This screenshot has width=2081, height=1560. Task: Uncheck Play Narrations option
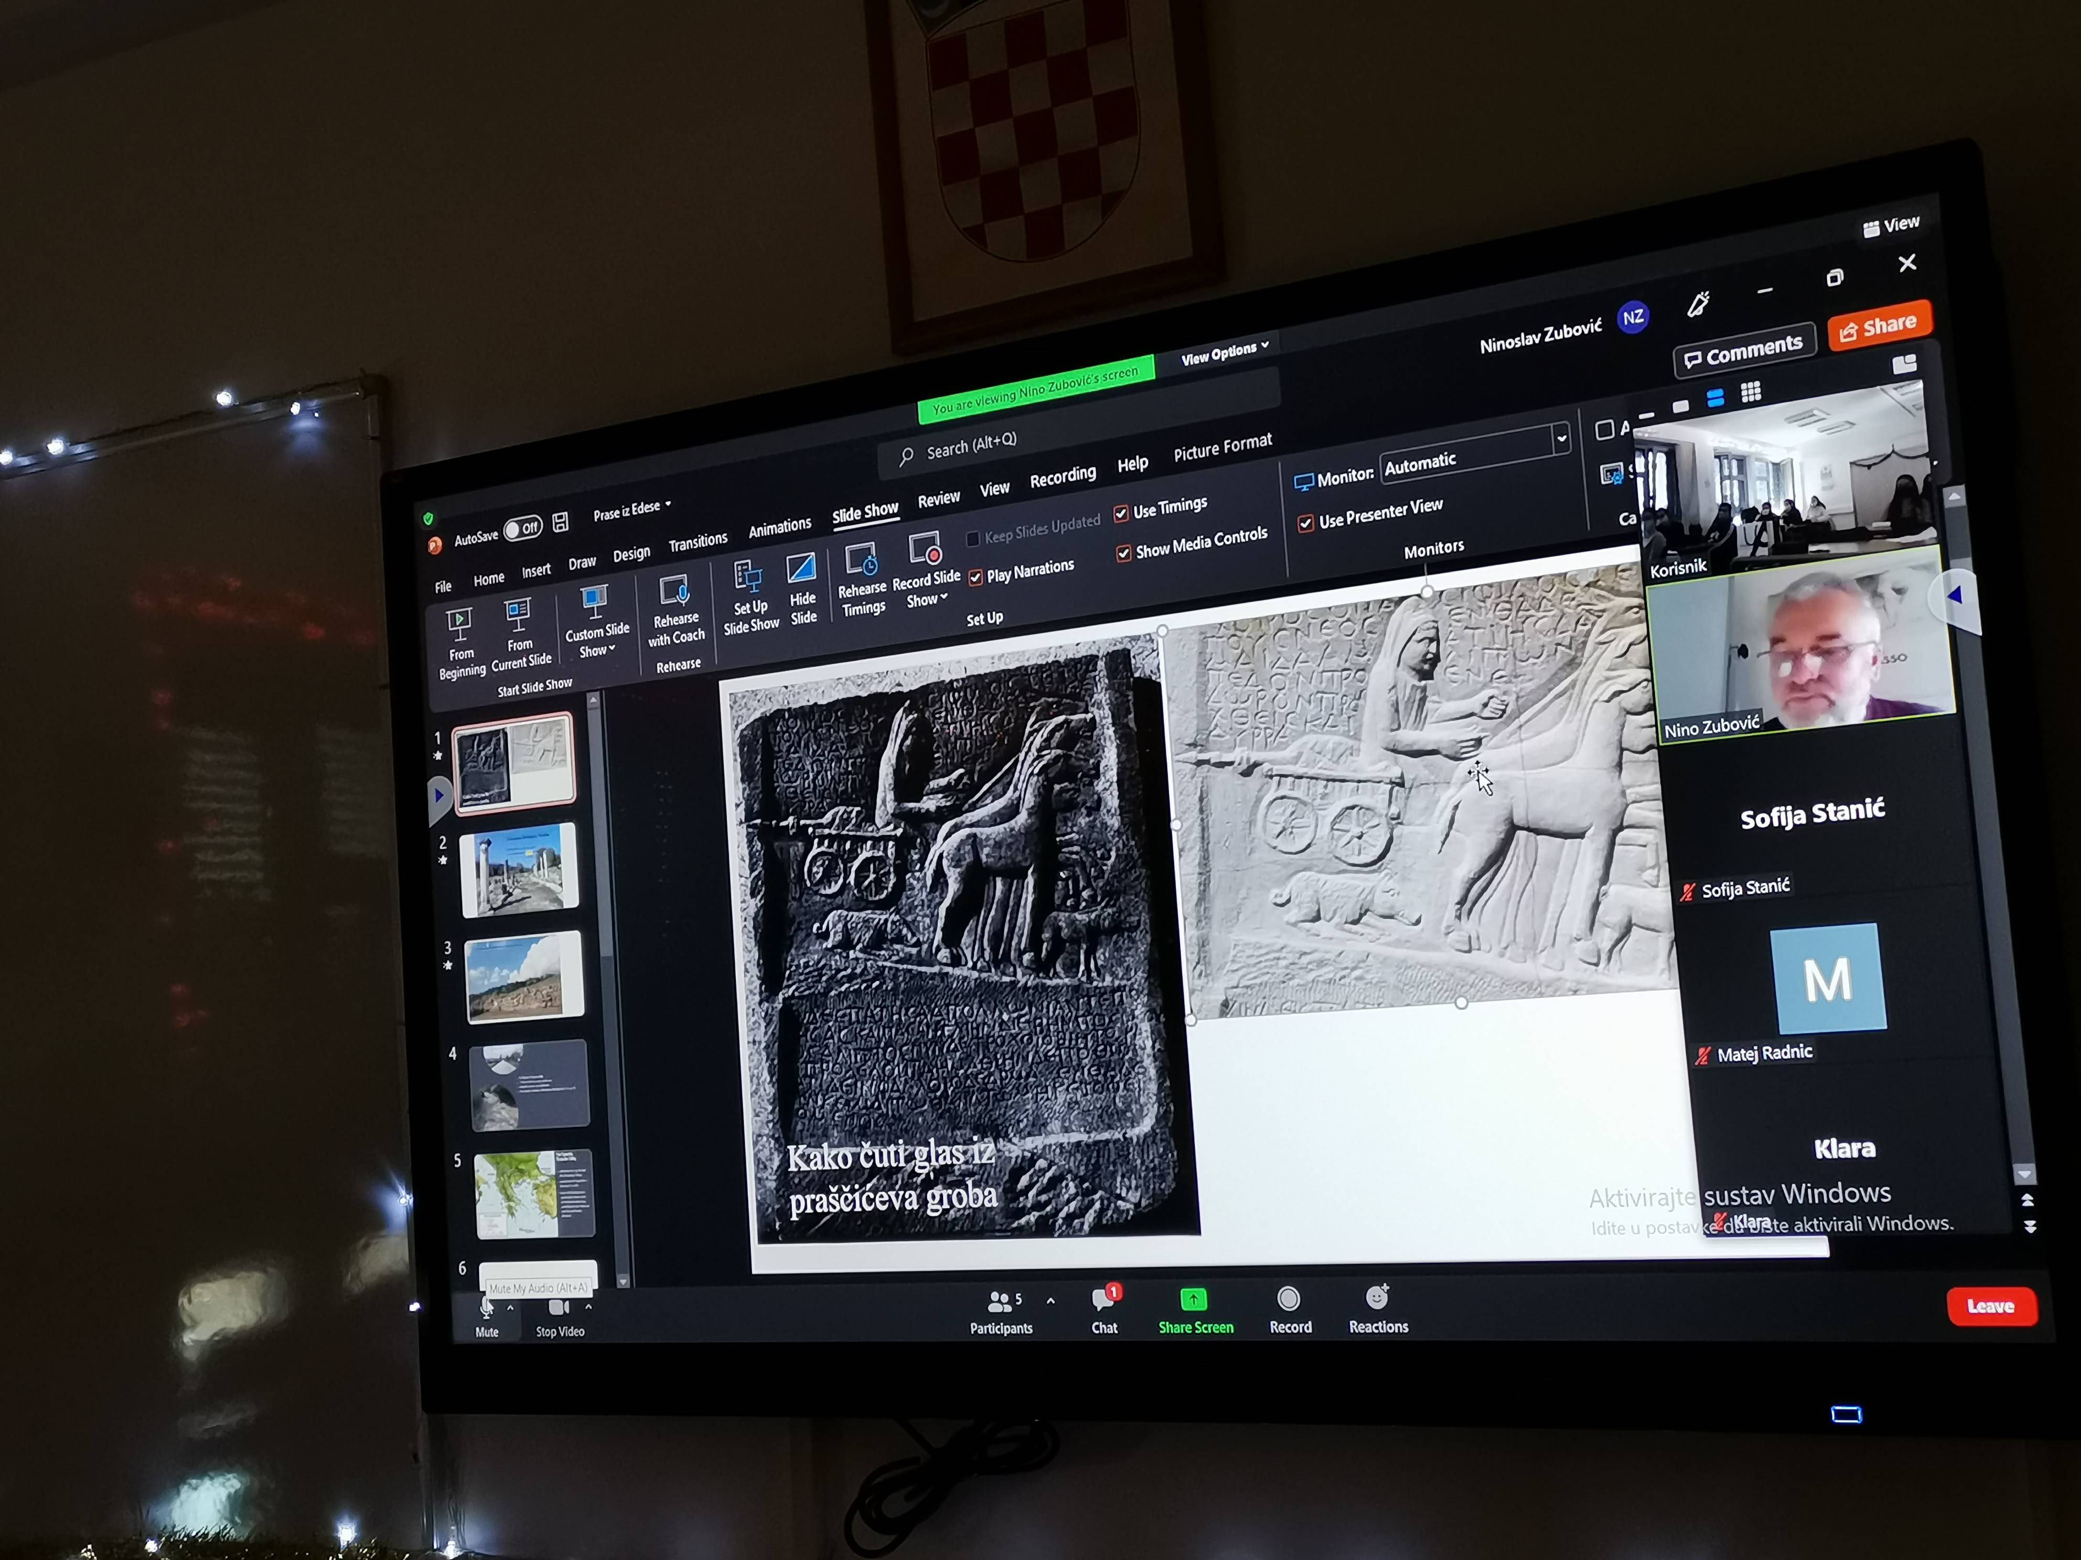point(975,577)
